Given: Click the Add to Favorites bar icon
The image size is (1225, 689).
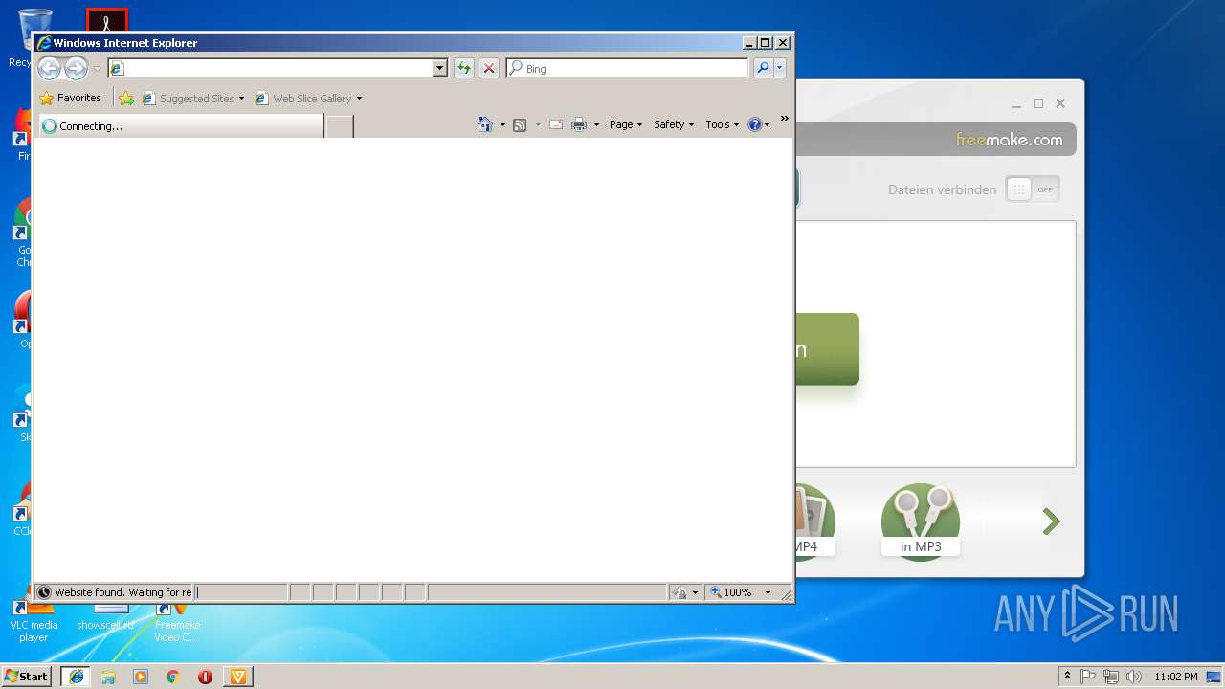Looking at the screenshot, I should coord(126,99).
